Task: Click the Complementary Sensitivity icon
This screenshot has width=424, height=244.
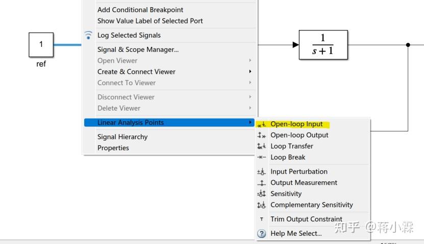Action: click(262, 205)
